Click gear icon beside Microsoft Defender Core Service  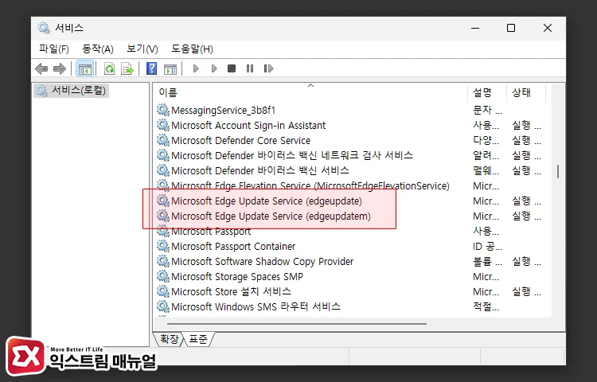coord(163,140)
